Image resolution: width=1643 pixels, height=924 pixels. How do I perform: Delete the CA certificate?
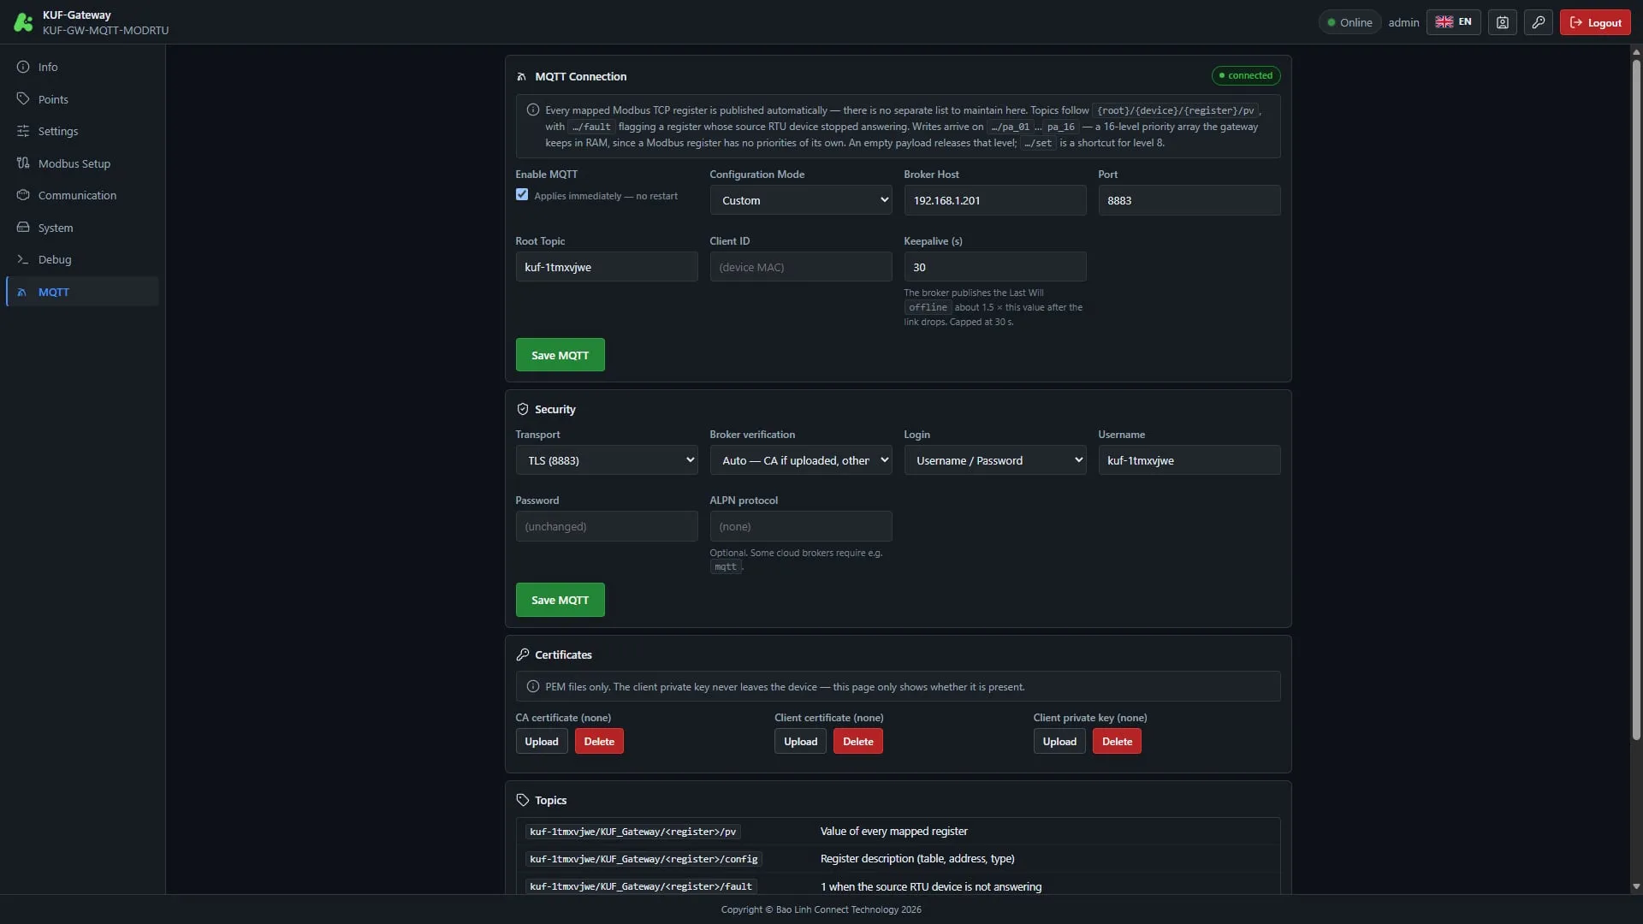[x=599, y=741]
